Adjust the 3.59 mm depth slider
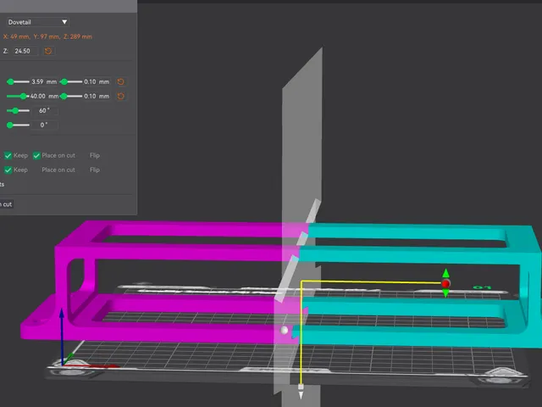 tap(18, 81)
